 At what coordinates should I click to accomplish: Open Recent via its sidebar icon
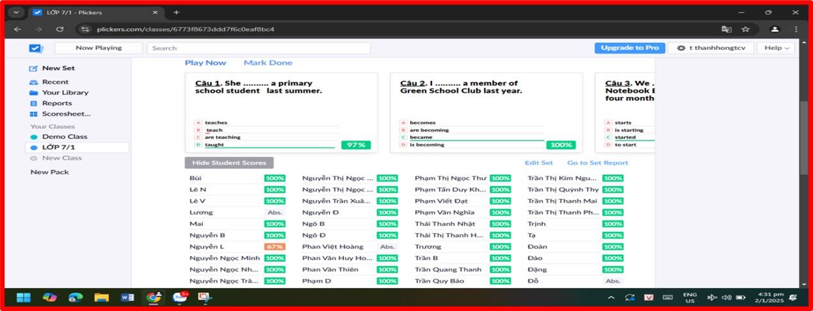(34, 82)
